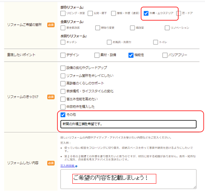Uncheck the 機能性 checkbox
Image resolution: width=205 pixels, height=191 pixels.
pos(131,55)
